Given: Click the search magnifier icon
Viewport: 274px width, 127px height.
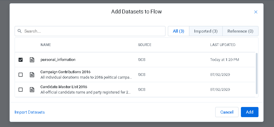Looking at the screenshot, I should [20, 31].
